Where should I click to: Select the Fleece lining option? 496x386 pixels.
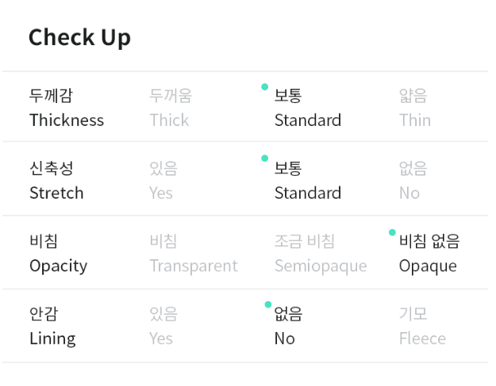coord(422,326)
